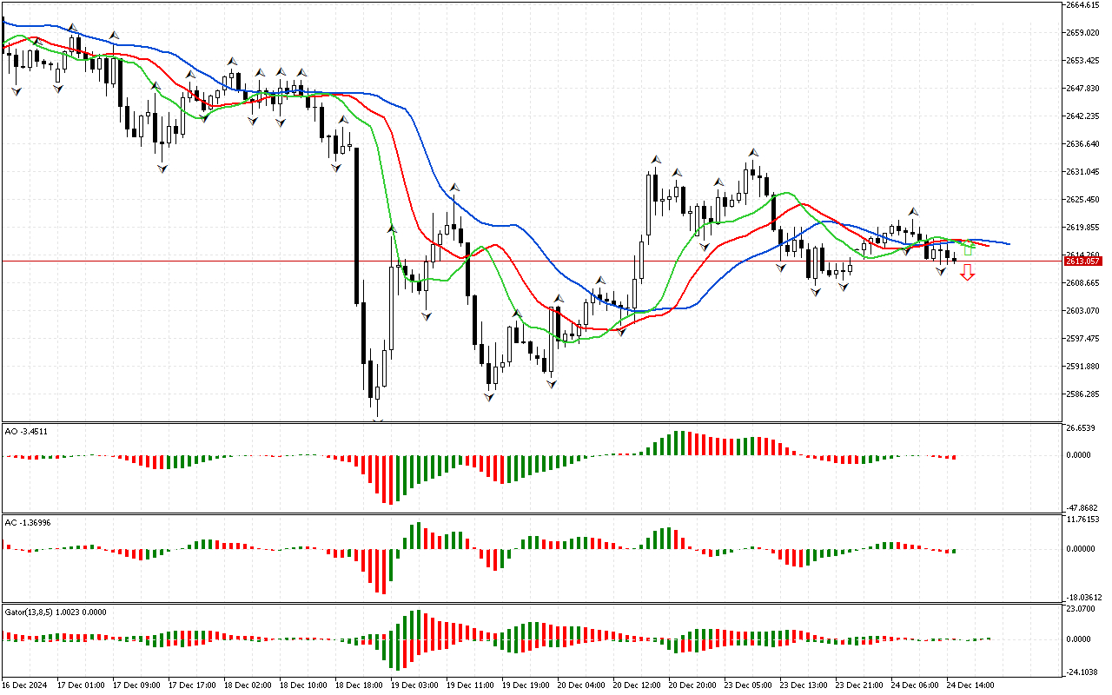Click the AC -1.36996 indicator label
Viewport: 1112px width, 695px height.
pos(28,522)
